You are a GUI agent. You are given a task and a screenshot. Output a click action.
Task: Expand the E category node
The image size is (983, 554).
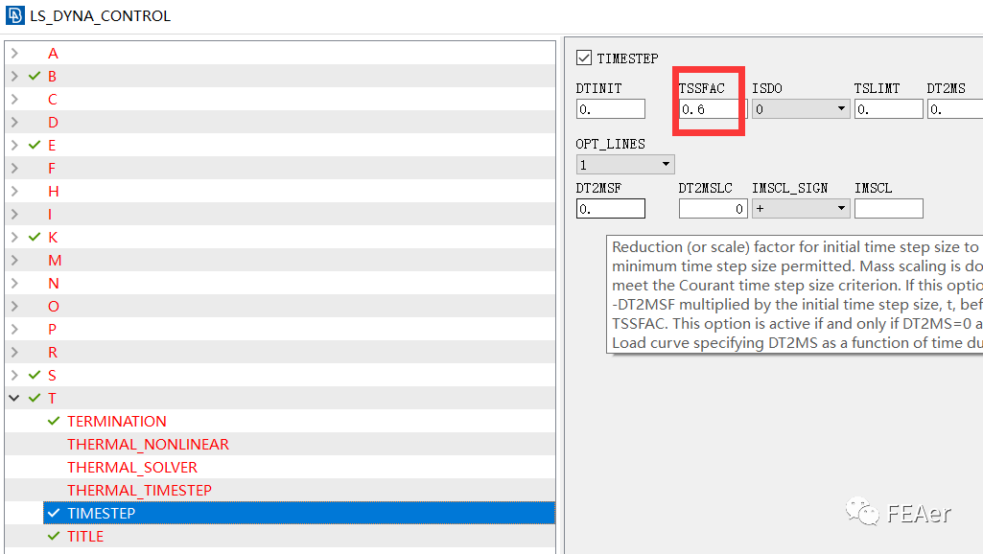click(14, 146)
